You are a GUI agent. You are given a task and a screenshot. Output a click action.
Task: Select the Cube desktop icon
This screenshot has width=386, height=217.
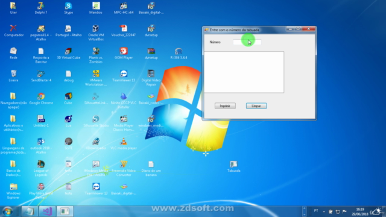click(68, 98)
